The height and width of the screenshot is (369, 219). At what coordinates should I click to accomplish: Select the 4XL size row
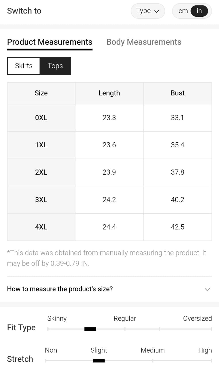pos(41,227)
